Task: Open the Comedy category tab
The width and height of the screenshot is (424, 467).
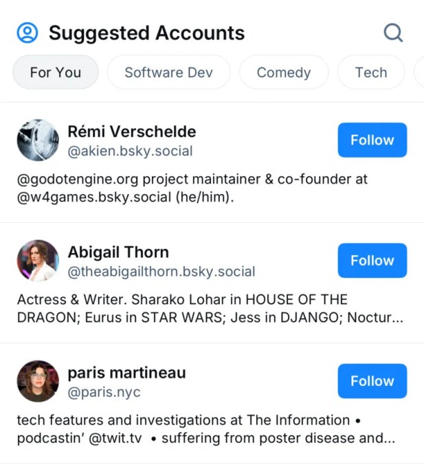Action: click(x=283, y=72)
